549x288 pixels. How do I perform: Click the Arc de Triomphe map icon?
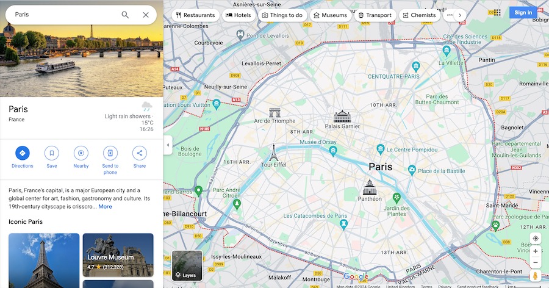[x=274, y=112]
